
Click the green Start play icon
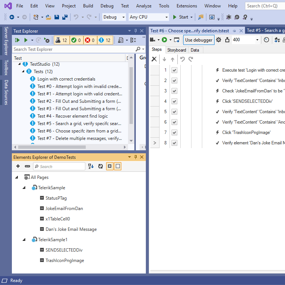point(175,17)
